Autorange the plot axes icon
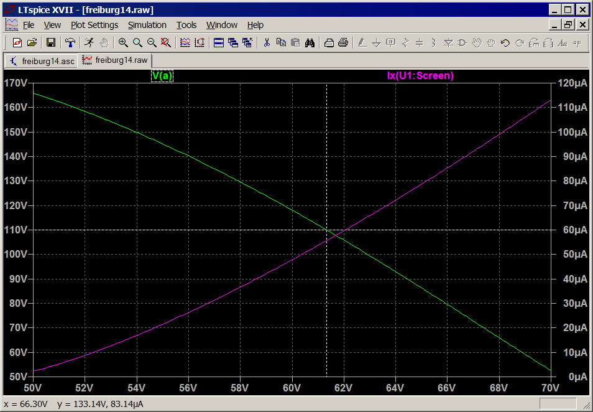 [x=200, y=43]
